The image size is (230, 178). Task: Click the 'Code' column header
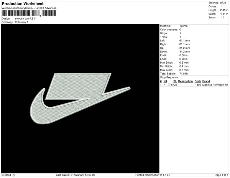pos(198,81)
